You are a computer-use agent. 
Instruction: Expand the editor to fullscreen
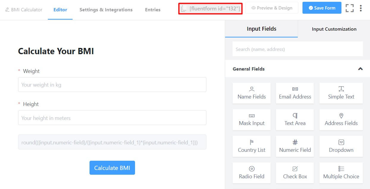350,8
